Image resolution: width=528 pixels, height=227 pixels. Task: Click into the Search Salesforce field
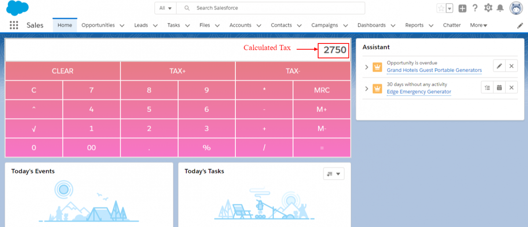[271, 8]
